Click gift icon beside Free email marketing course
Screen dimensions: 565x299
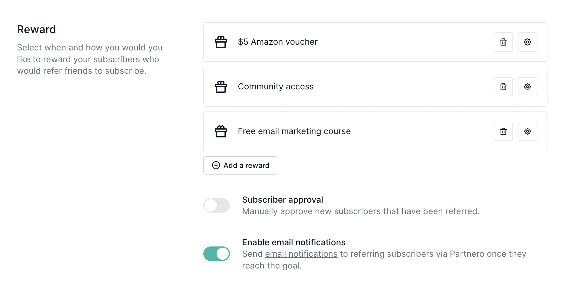pos(221,131)
